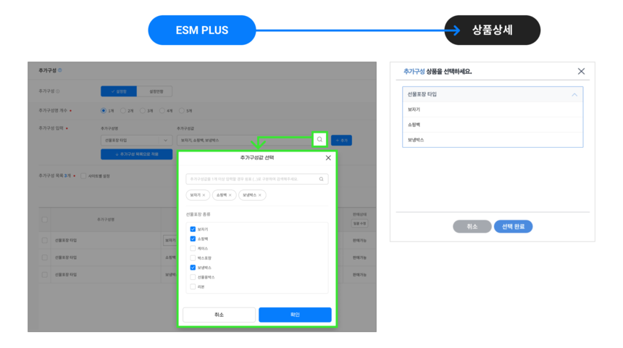Select the 4개 radio option
This screenshot has height=348, width=623.
[x=162, y=111]
